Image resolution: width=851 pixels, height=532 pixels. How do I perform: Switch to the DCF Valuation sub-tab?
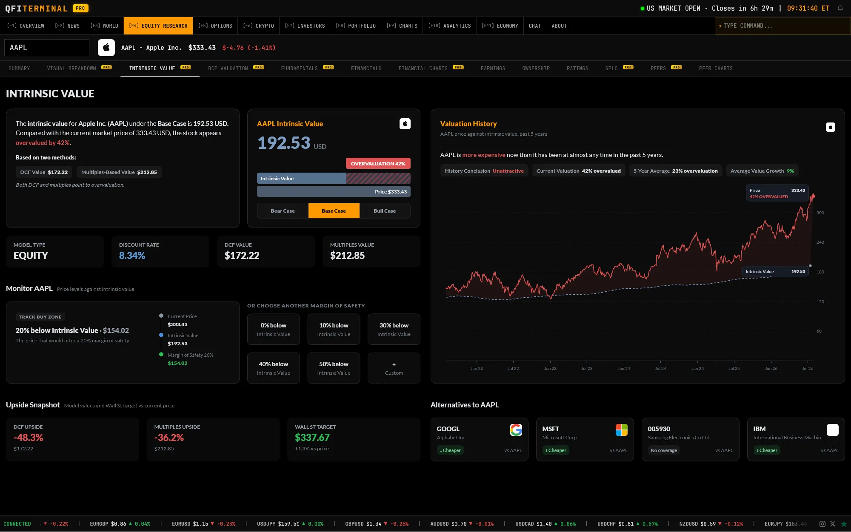236,68
